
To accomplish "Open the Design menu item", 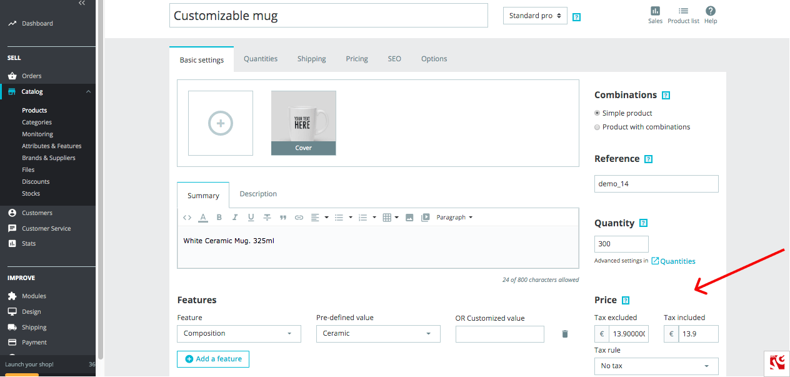I will 31,312.
